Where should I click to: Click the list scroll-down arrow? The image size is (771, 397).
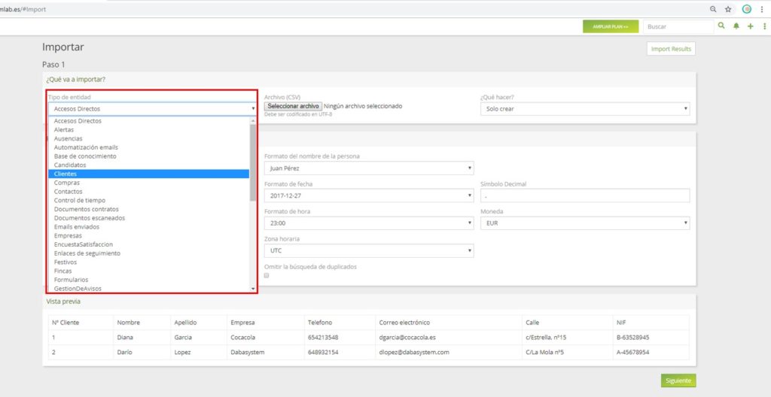253,289
